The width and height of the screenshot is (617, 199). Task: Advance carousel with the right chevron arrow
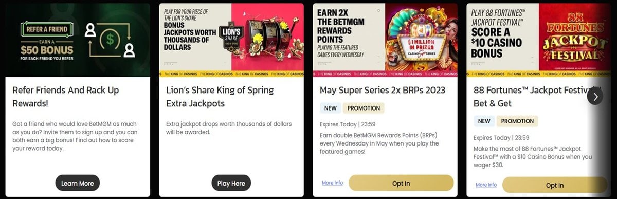[x=595, y=96]
